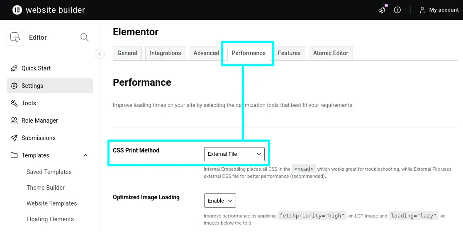Click the Quick Start rocket icon
Image resolution: width=463 pixels, height=232 pixels.
(14, 68)
